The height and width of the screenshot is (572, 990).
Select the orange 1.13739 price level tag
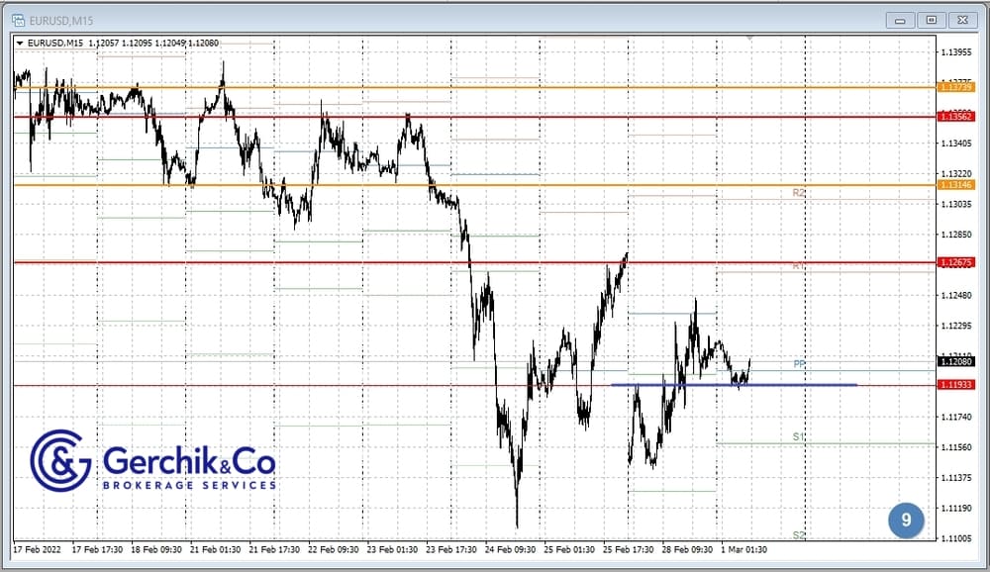click(x=956, y=87)
